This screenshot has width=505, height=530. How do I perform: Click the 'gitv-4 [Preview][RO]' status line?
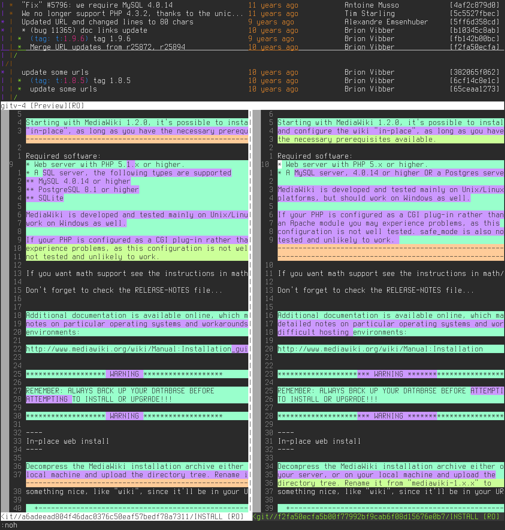coord(252,106)
